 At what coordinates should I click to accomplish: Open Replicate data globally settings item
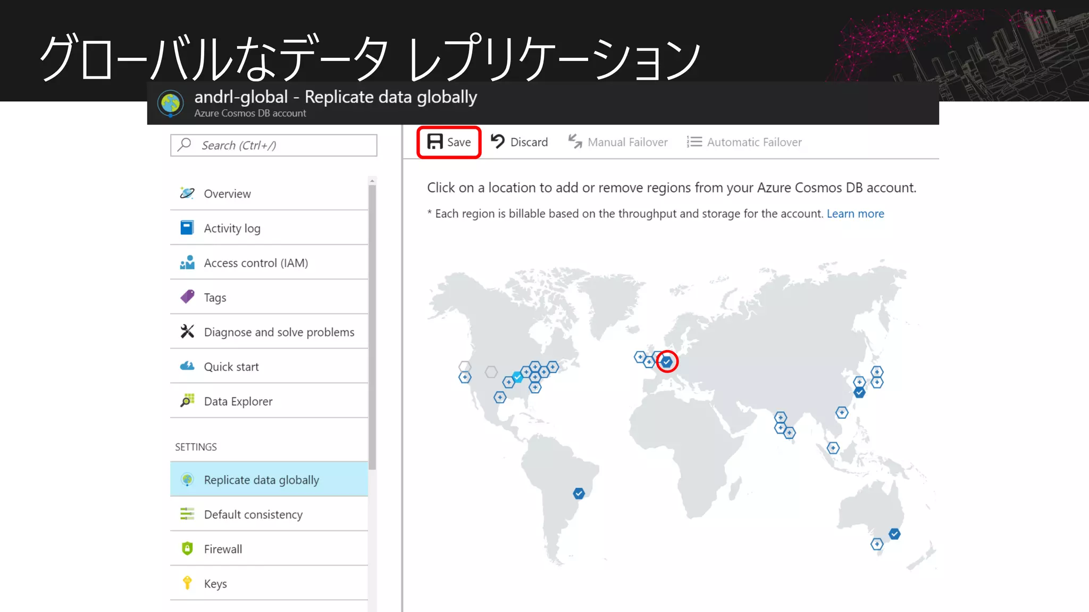[261, 480]
